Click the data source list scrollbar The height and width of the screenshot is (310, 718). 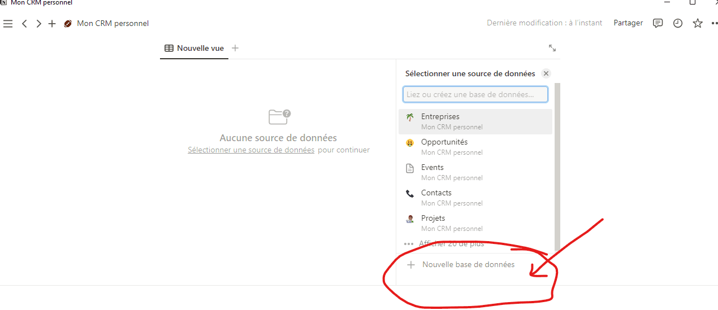557,168
